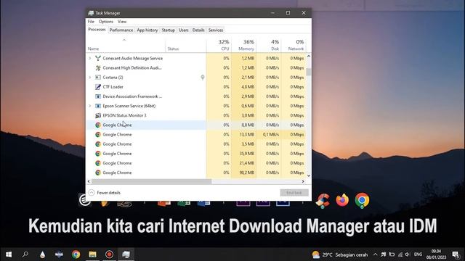Click Chrome icon in the 35,9 MB row
465x261 pixels.
coord(98,154)
